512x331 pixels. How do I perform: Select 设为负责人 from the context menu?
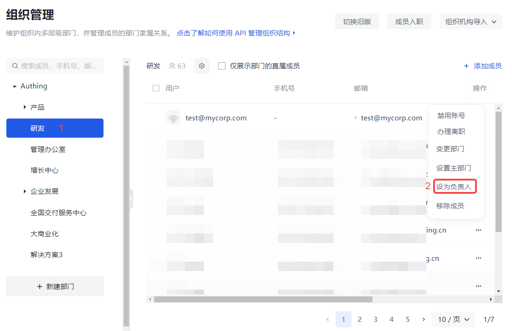tap(454, 186)
